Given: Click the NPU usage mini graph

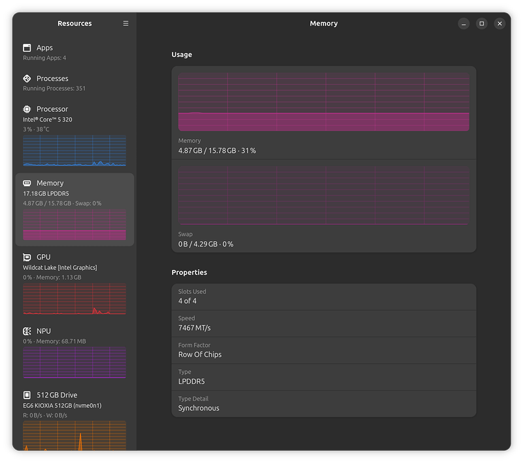Looking at the screenshot, I should tap(75, 362).
